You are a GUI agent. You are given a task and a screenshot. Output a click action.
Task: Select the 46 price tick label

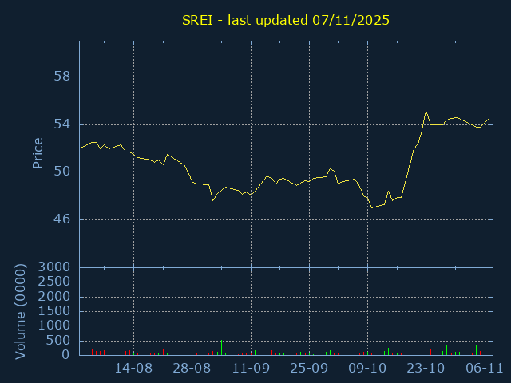(x=62, y=219)
